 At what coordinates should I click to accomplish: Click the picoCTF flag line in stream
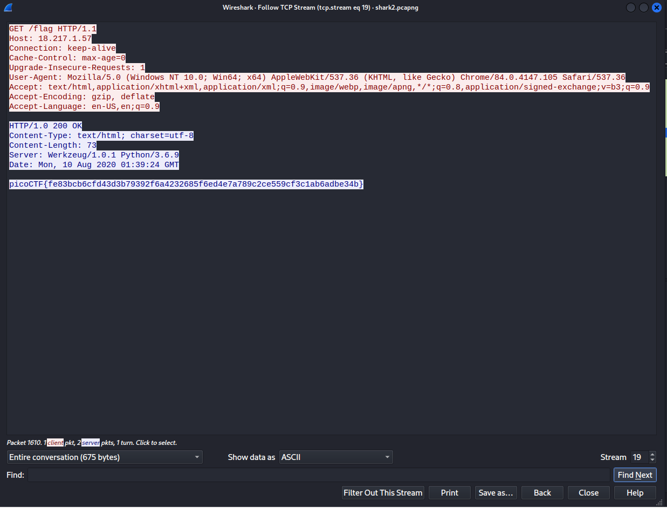point(187,184)
